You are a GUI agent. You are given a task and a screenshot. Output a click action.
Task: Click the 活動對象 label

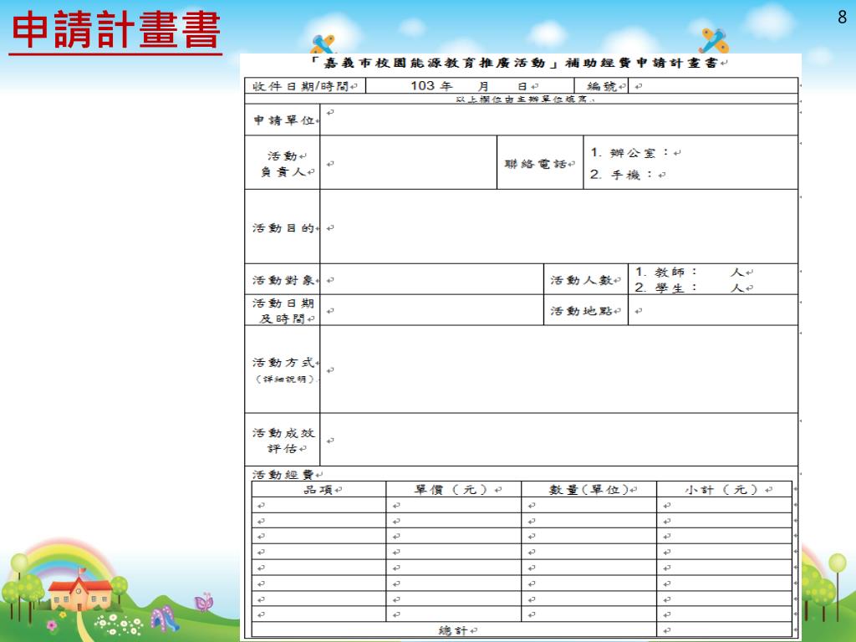[283, 280]
